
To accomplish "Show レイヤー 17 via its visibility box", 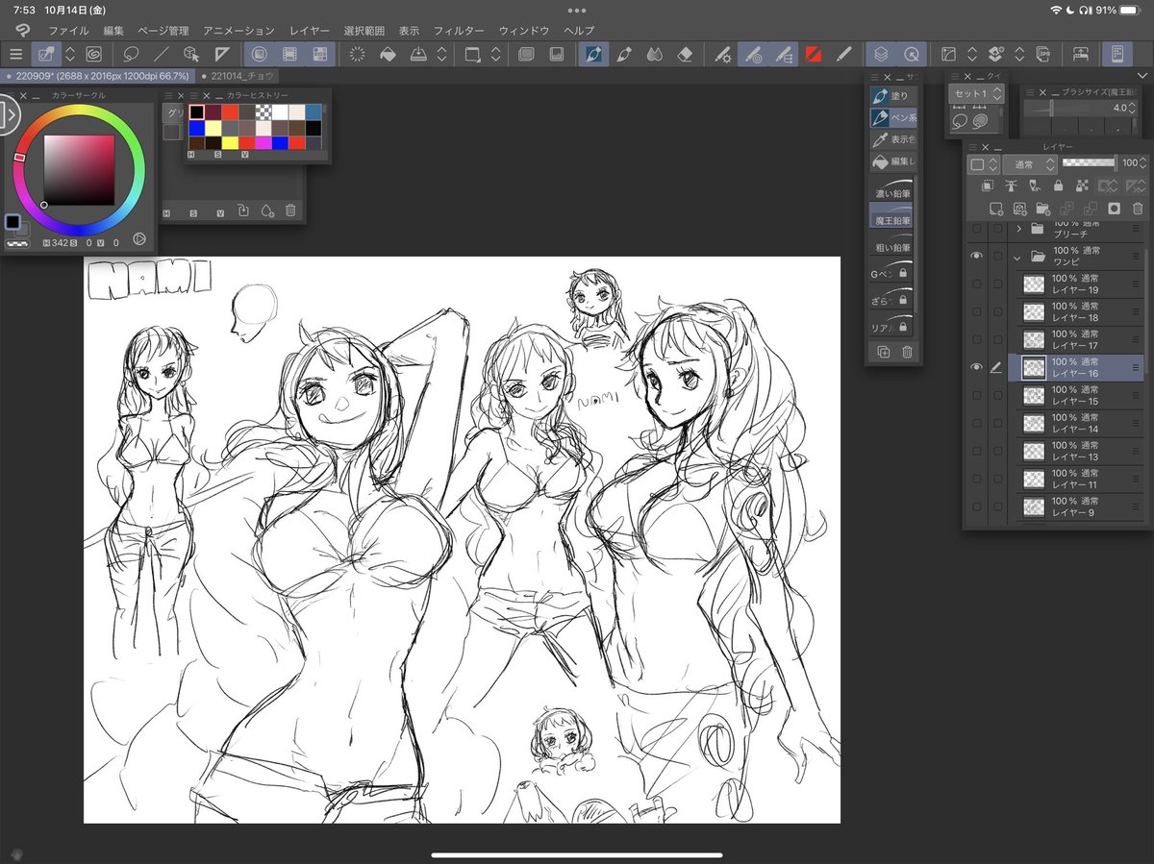I will (977, 339).
